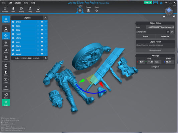Open the Tools scissors icon

[x=6, y=80]
